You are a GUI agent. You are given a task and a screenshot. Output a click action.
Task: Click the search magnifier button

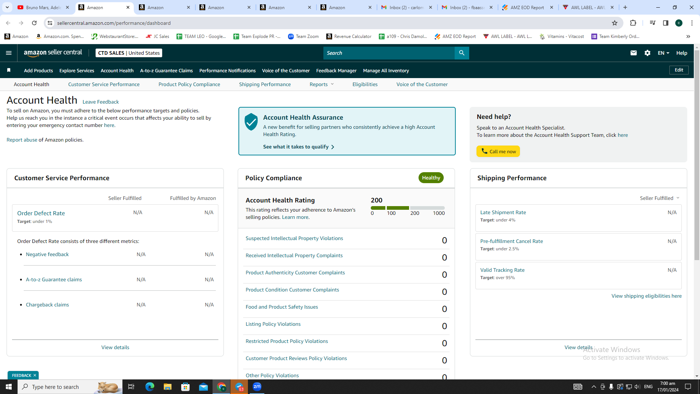click(x=462, y=53)
